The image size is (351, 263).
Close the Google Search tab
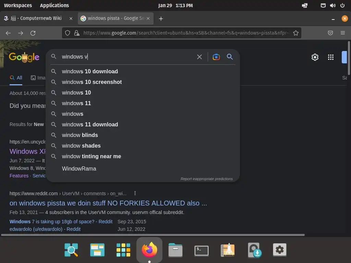148,18
